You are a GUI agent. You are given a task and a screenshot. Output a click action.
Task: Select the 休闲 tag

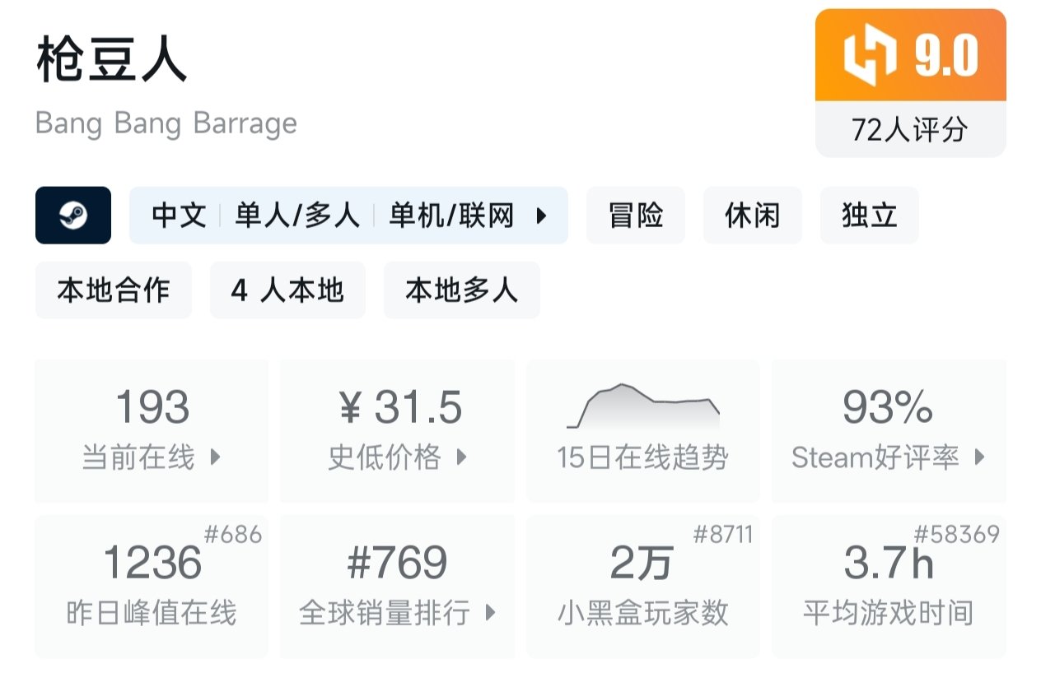tap(752, 216)
